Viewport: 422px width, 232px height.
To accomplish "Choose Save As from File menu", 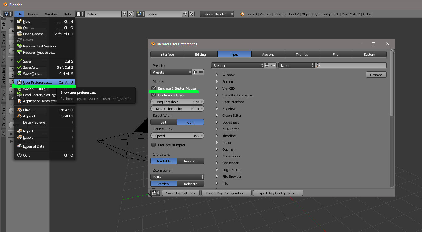I will point(45,67).
